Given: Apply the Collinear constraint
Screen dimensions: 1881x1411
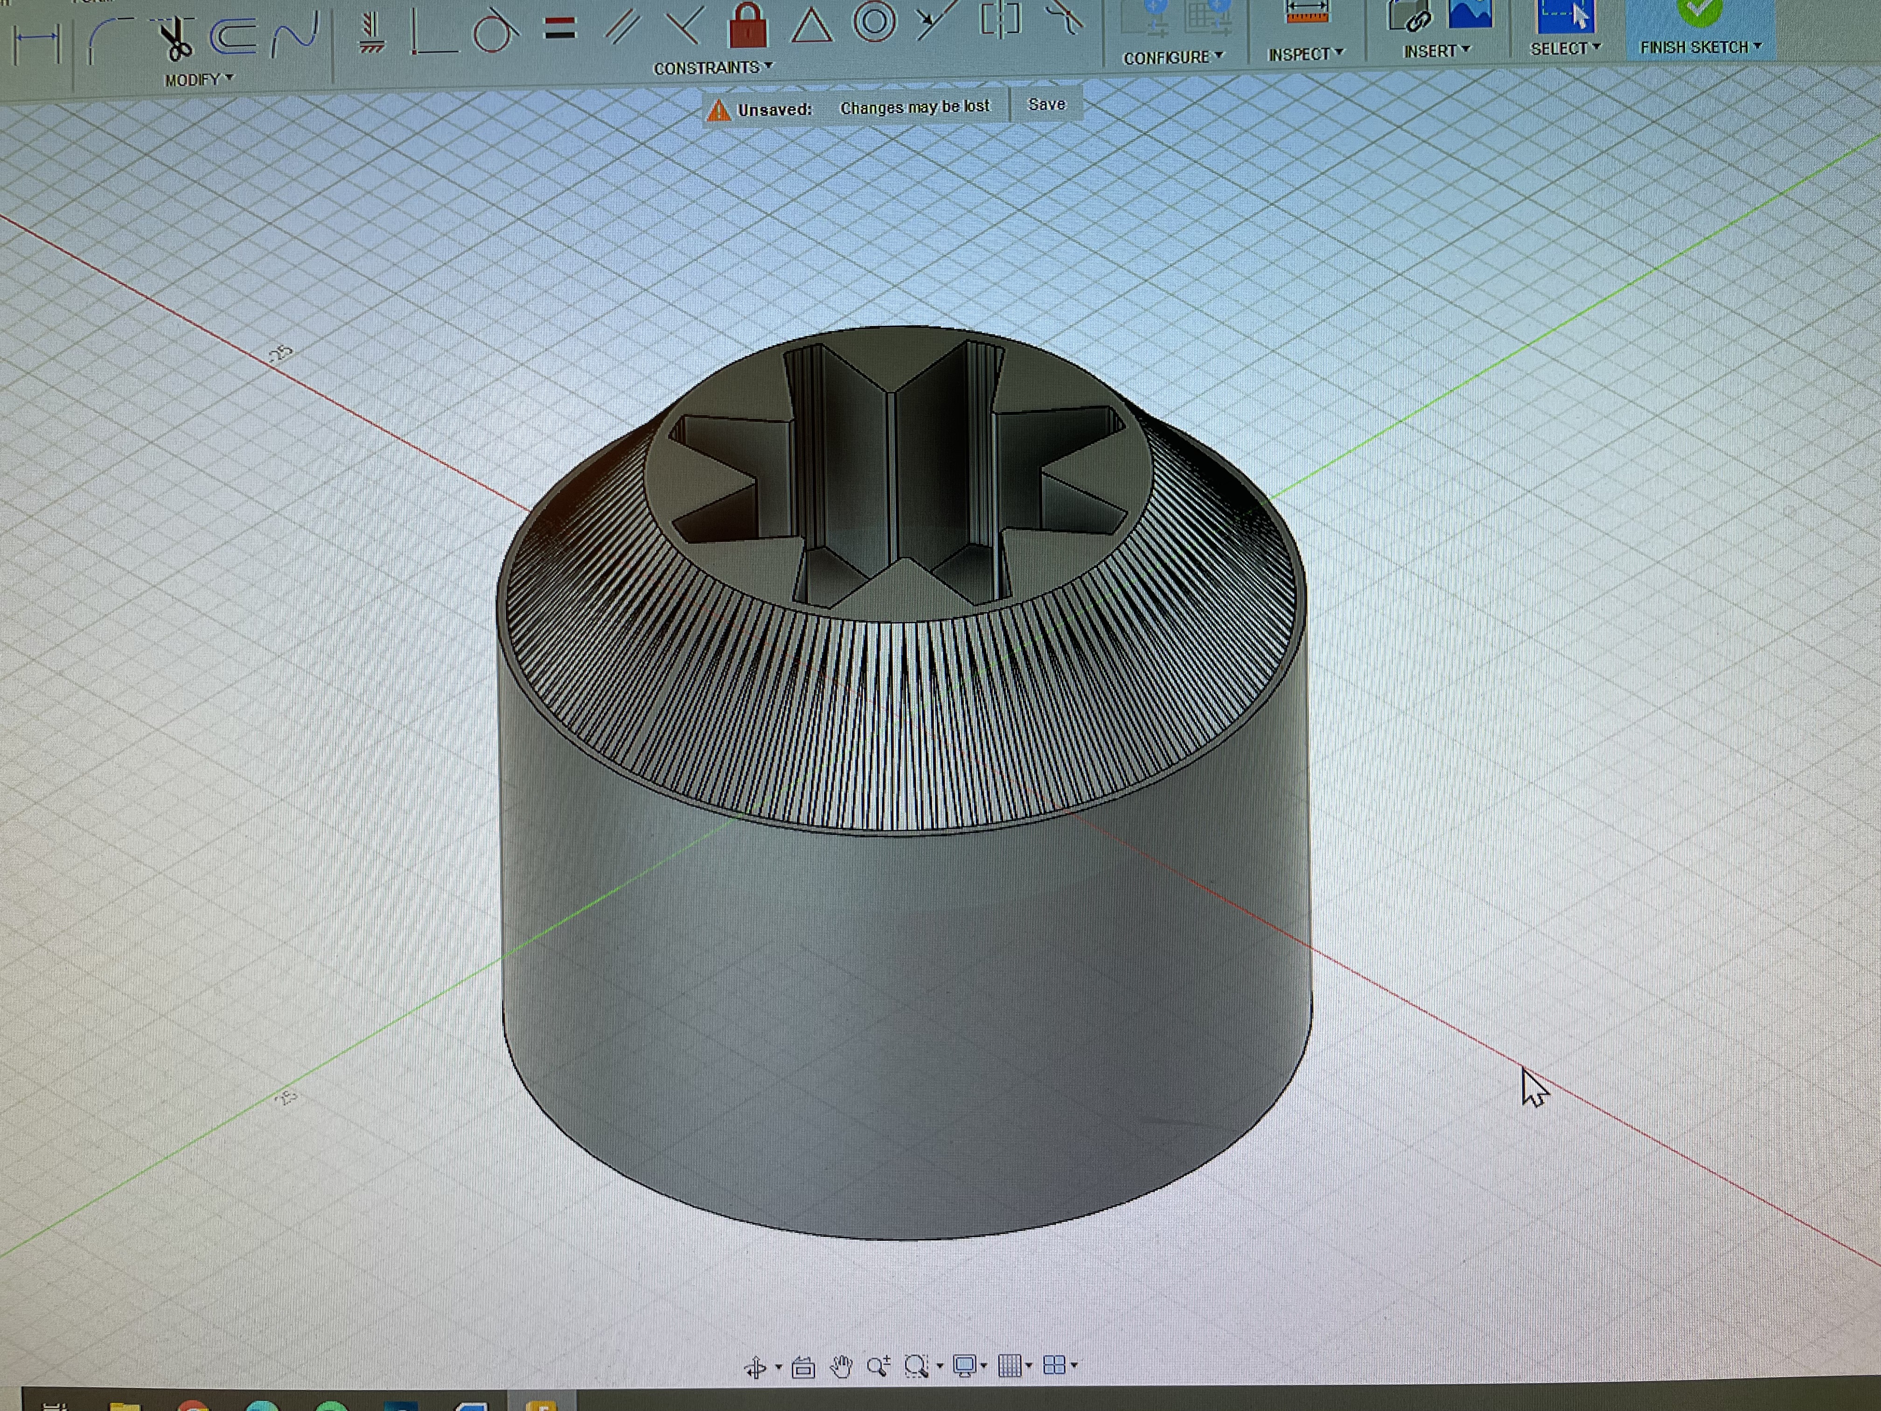Looking at the screenshot, I should tap(936, 21).
